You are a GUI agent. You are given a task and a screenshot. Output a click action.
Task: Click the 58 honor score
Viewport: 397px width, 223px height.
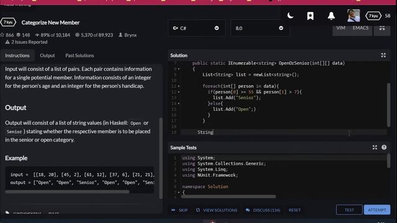[388, 16]
